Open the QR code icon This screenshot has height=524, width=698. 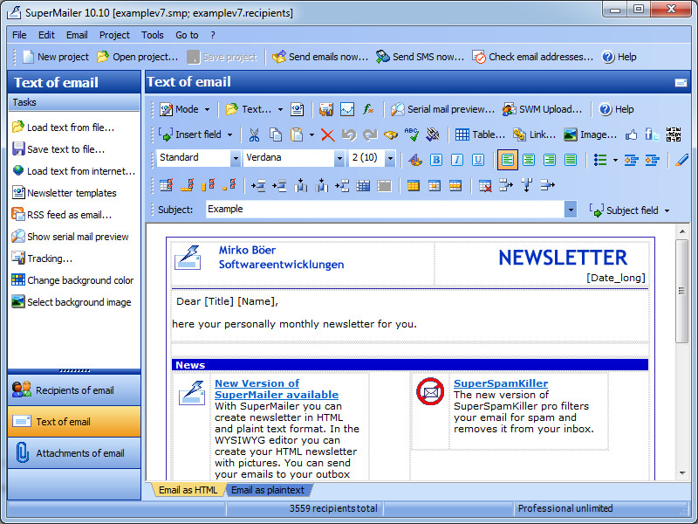(674, 134)
